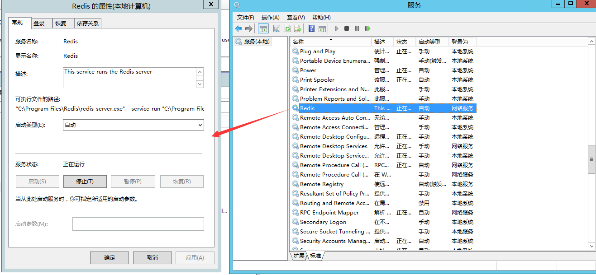Screen dimensions: 596x275
Task: Click the gear icon beside Secondary Logon
Action: click(296, 222)
